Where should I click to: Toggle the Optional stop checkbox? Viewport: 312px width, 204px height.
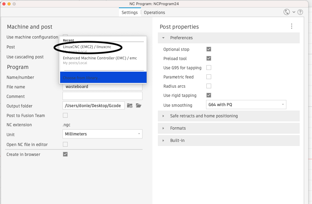[209, 49]
